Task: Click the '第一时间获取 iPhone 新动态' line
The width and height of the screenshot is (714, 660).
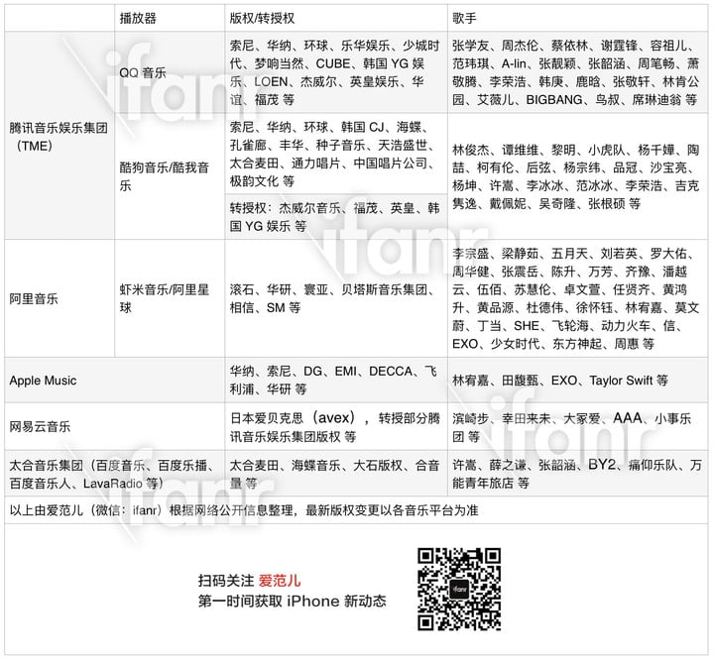Action: pyautogui.click(x=292, y=602)
